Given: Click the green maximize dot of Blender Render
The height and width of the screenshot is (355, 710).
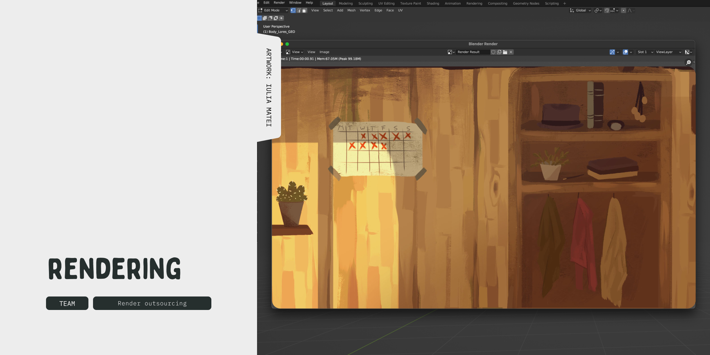Looking at the screenshot, I should point(287,44).
